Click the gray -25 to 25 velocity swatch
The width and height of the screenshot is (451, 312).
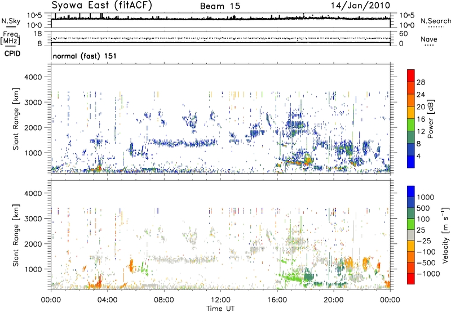411,235
